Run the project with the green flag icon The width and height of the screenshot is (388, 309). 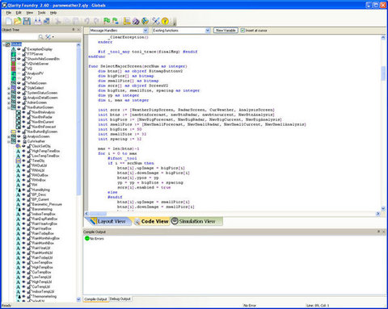(x=107, y=21)
